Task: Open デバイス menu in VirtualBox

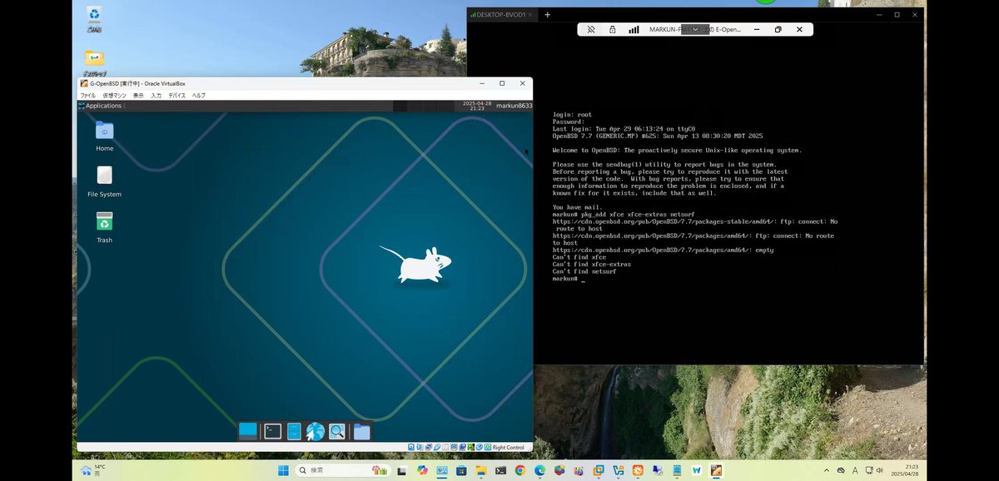Action: (177, 96)
